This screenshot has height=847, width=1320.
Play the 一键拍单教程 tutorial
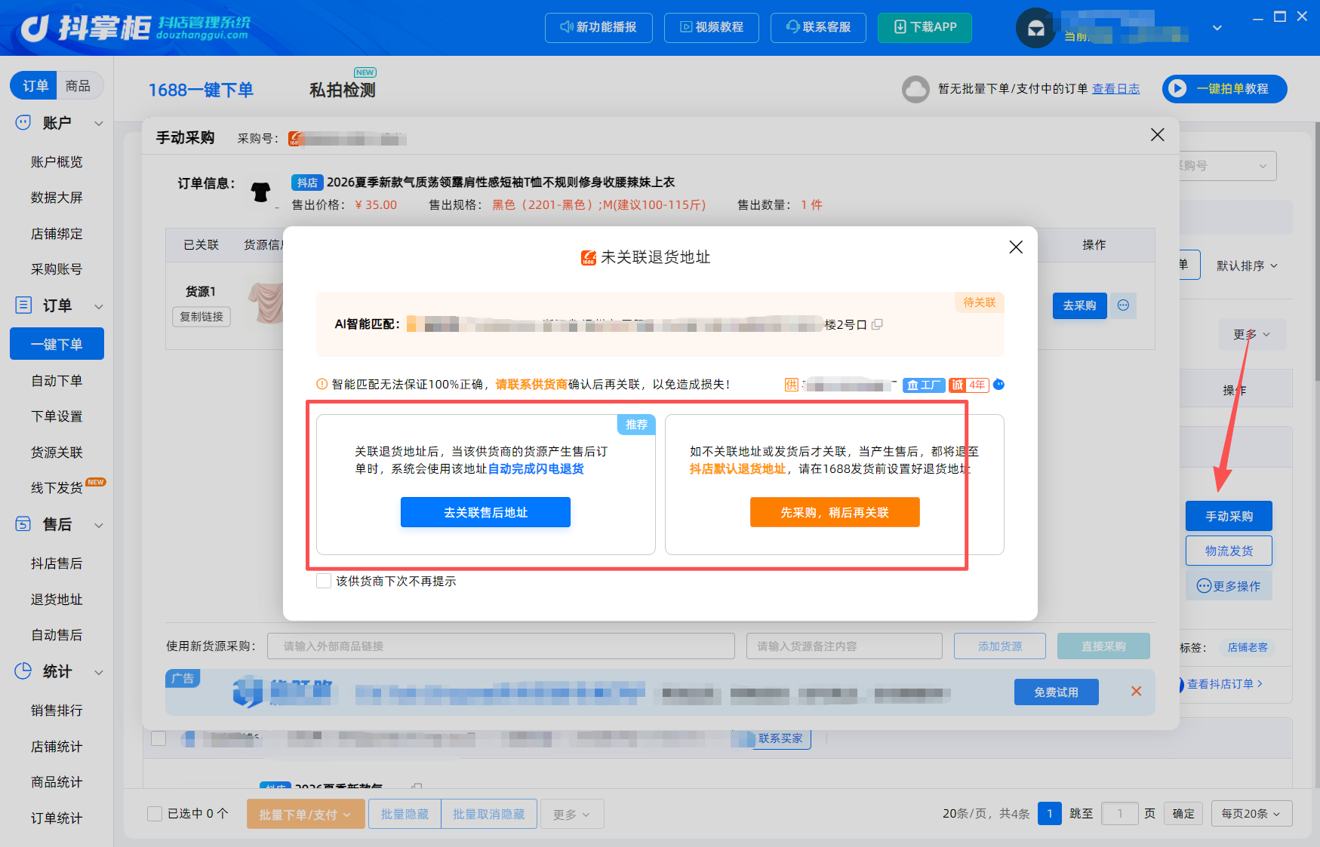pyautogui.click(x=1224, y=89)
